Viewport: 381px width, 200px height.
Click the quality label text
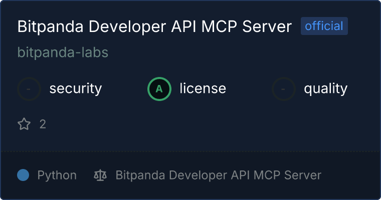(x=325, y=89)
